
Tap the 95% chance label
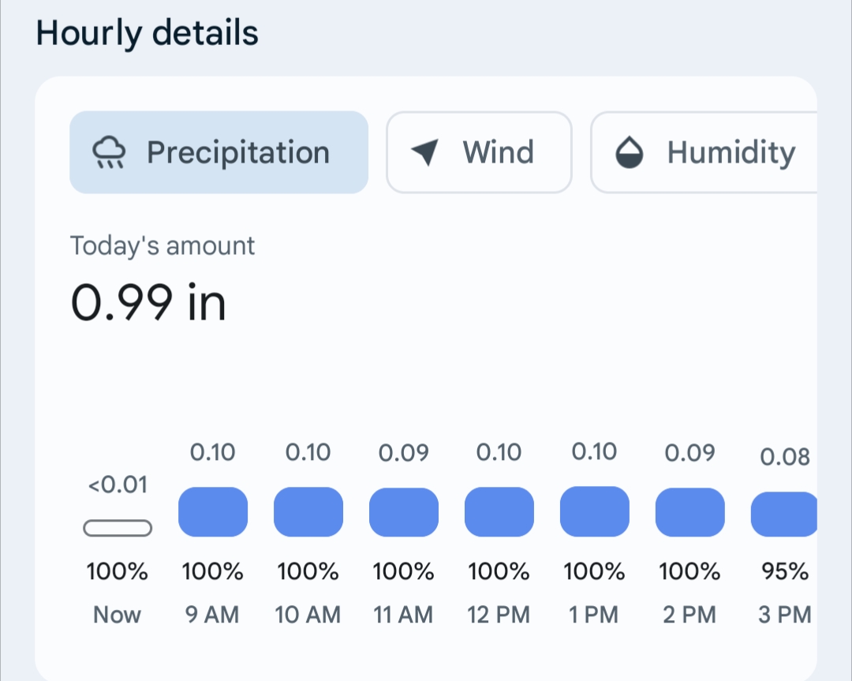[x=784, y=571]
